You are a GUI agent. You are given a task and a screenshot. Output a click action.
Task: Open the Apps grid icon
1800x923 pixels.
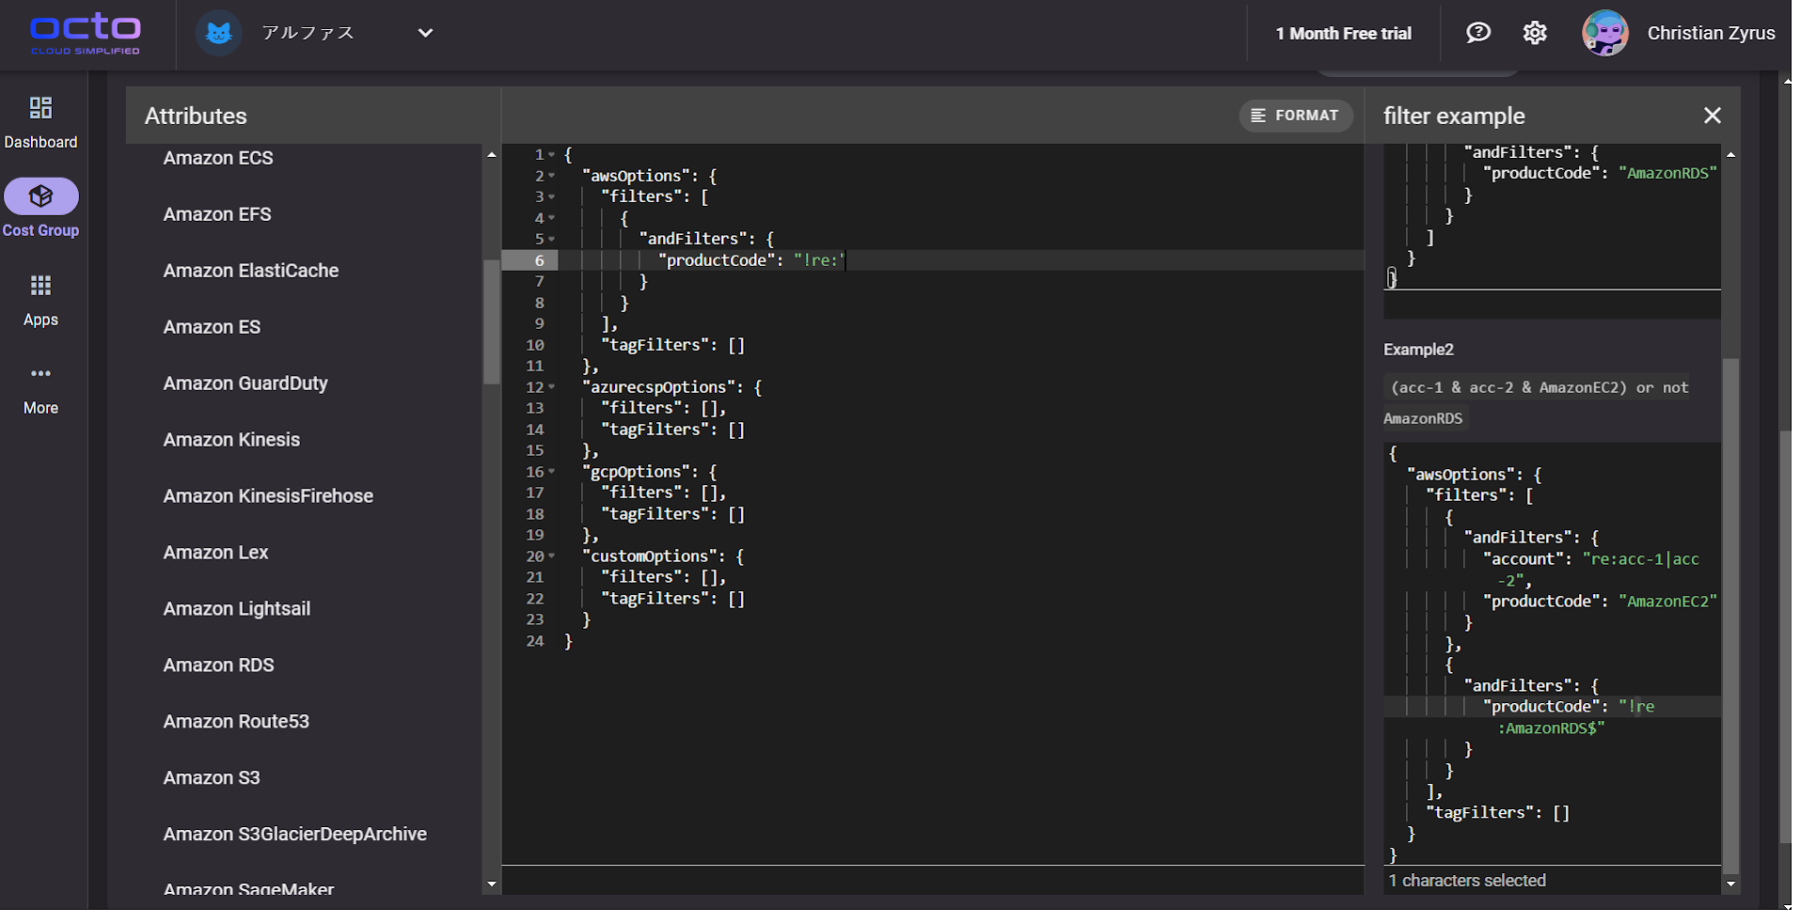tap(40, 285)
